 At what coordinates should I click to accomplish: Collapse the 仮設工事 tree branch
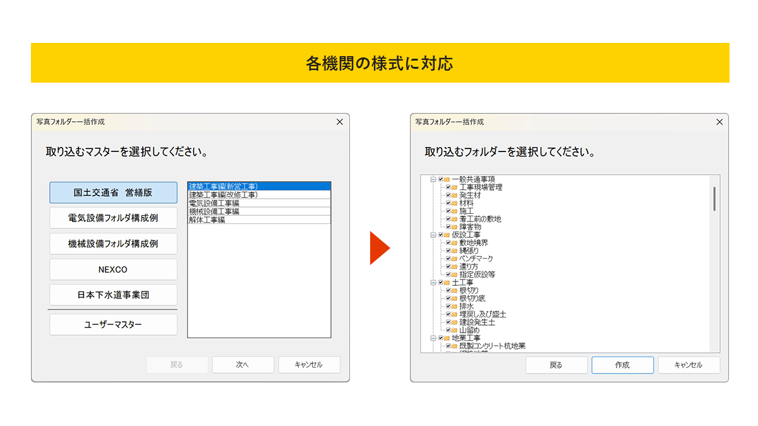(x=433, y=235)
